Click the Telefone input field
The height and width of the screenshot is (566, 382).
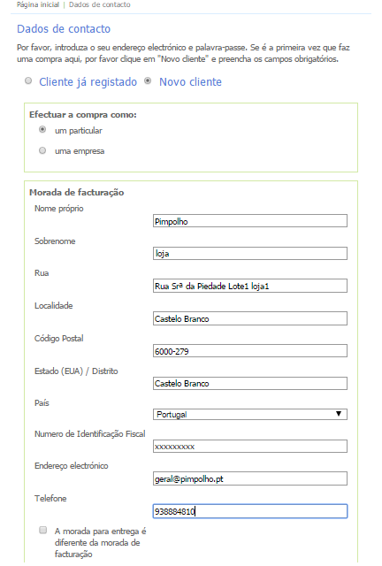pos(250,511)
